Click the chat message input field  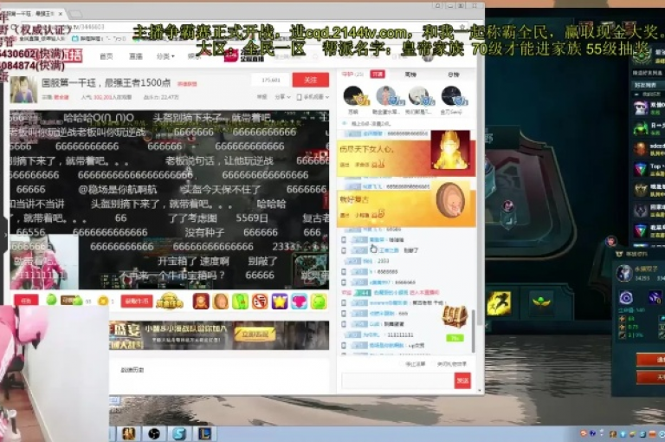pyautogui.click(x=397, y=380)
